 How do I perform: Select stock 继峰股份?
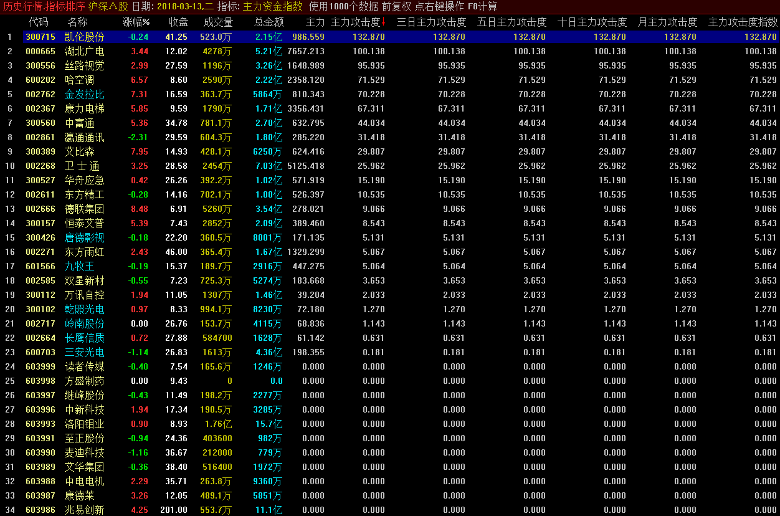point(85,395)
